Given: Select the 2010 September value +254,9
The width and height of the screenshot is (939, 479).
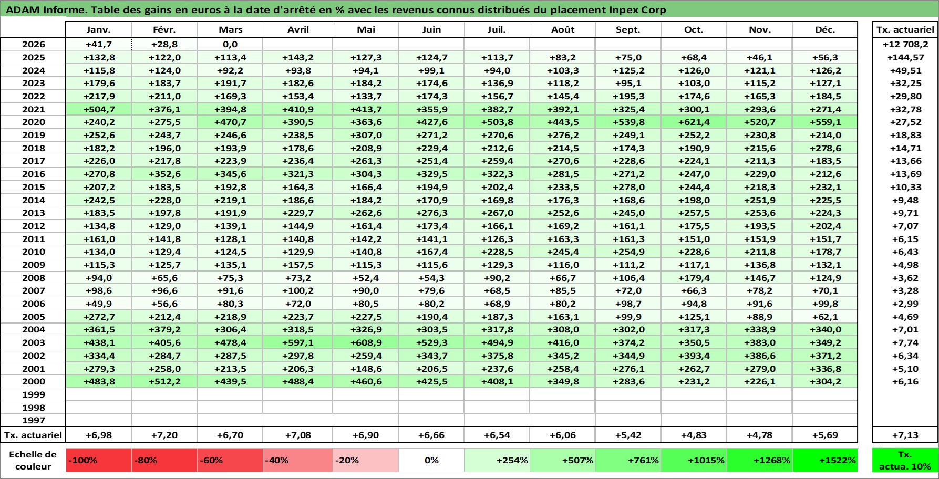Looking at the screenshot, I should pyautogui.click(x=628, y=252).
